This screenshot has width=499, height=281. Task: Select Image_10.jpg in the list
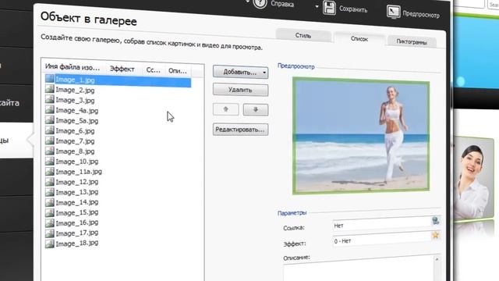(77, 162)
